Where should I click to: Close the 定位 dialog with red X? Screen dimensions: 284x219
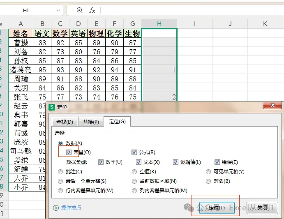pos(272,105)
